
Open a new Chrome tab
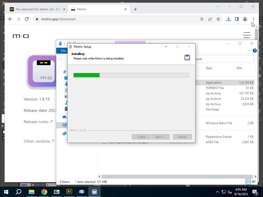tap(135, 9)
